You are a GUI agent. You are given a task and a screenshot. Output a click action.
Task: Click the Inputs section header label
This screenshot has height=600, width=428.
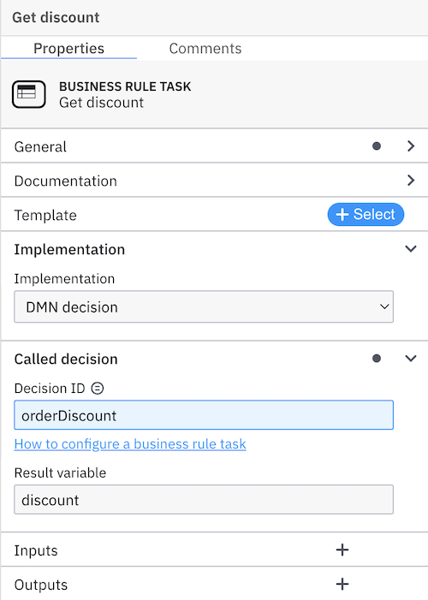(x=36, y=550)
